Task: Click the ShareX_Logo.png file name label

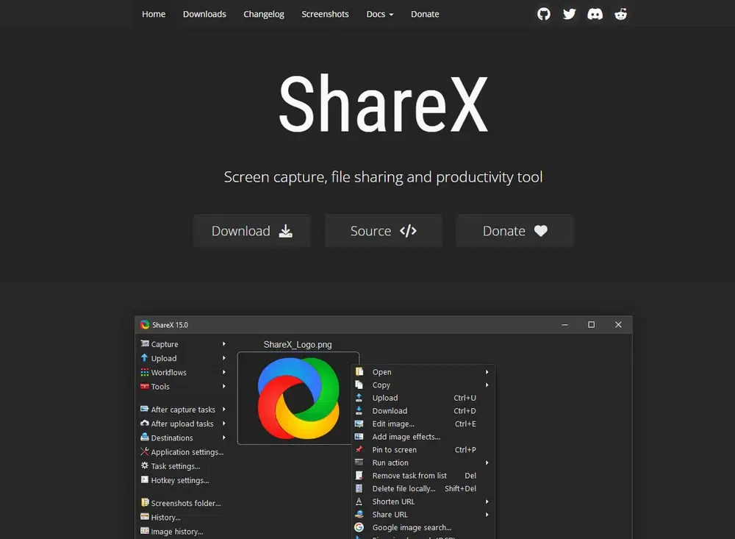Action: pos(298,344)
